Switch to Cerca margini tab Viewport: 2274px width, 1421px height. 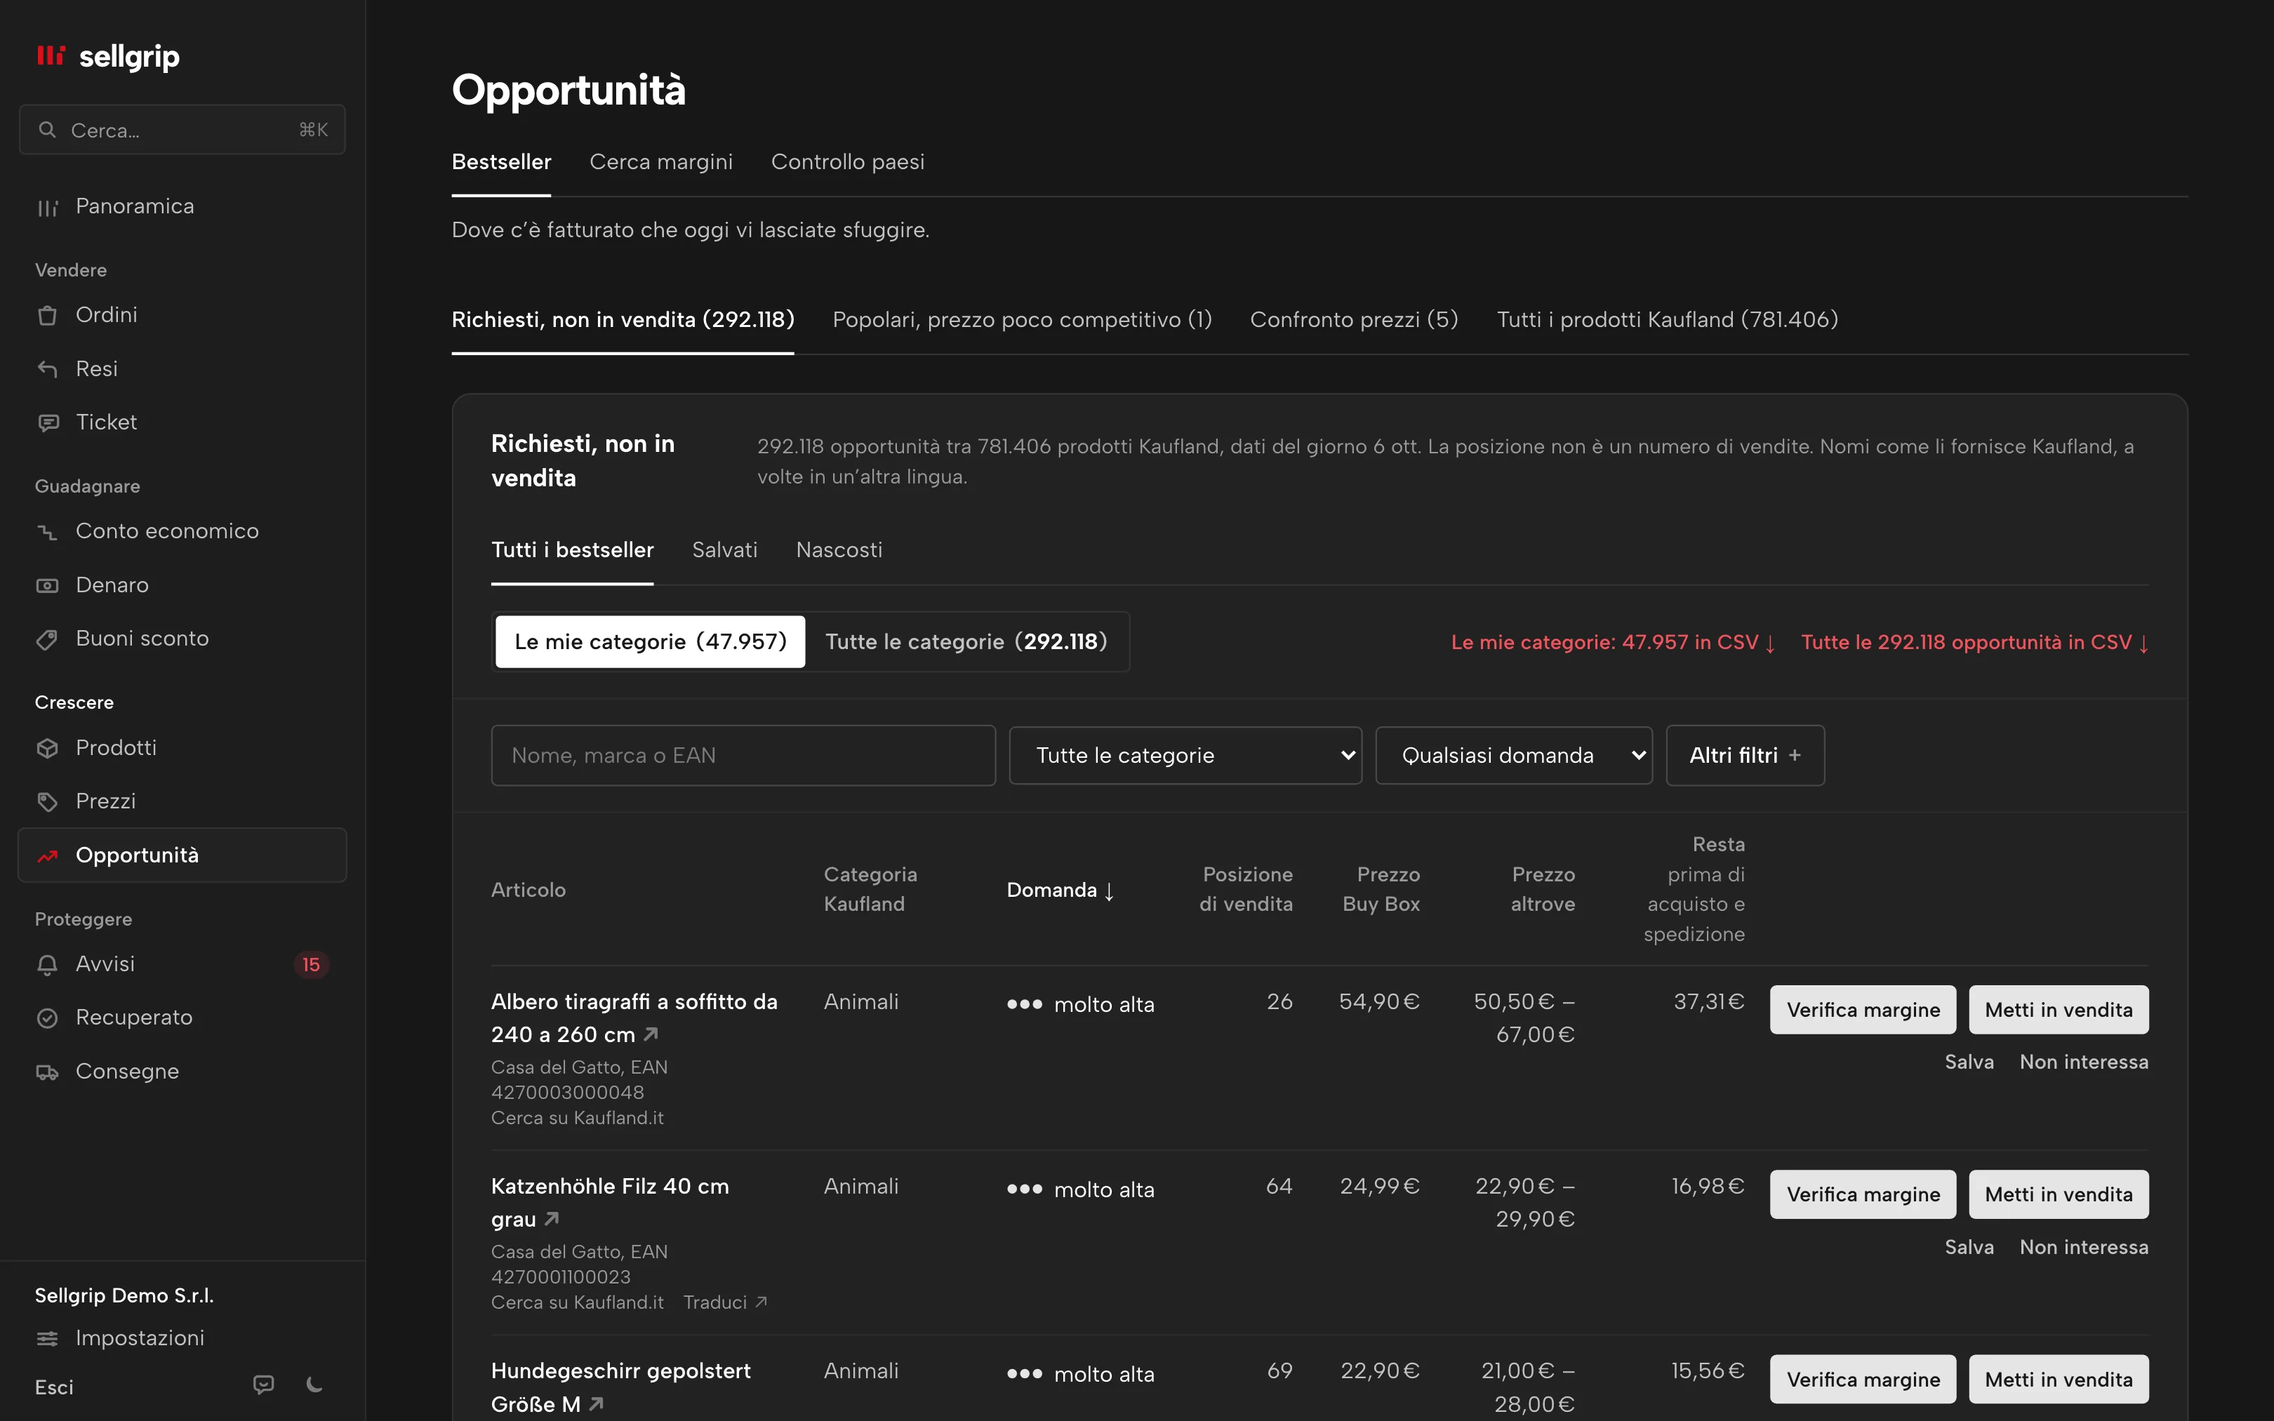pyautogui.click(x=660, y=161)
